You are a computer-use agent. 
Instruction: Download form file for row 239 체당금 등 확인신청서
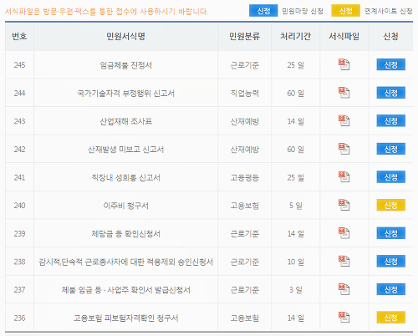[344, 233]
